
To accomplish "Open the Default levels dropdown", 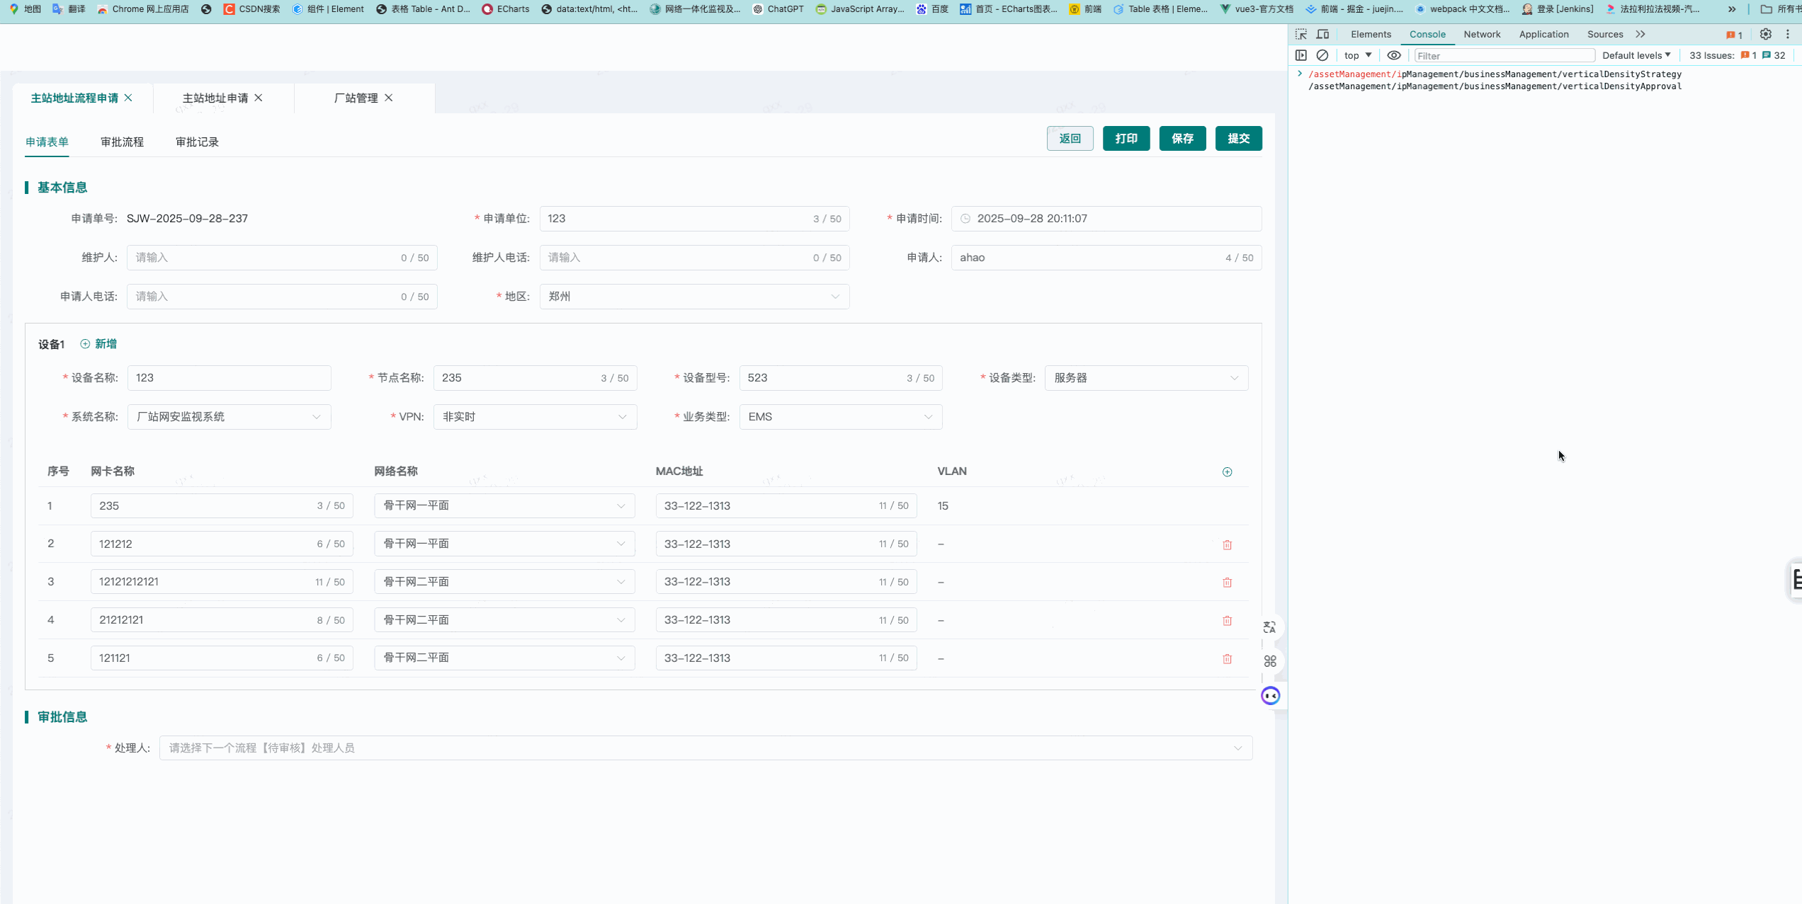I will tap(1636, 55).
